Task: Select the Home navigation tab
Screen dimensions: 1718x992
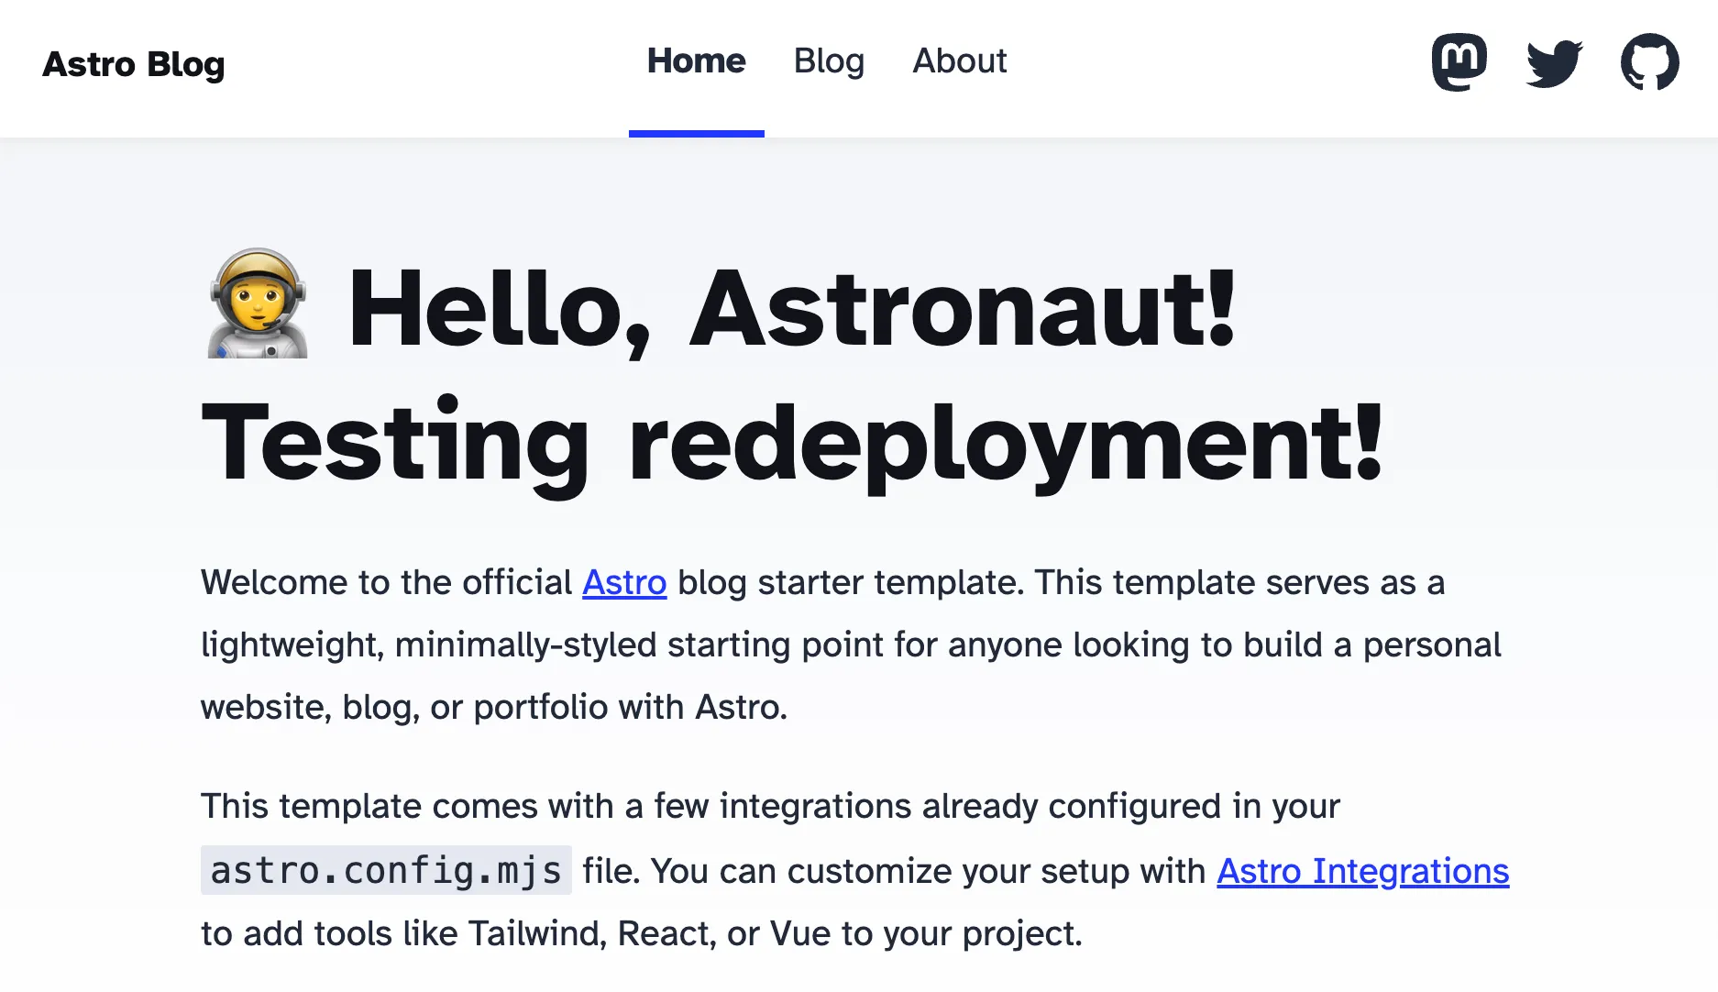Action: click(696, 61)
